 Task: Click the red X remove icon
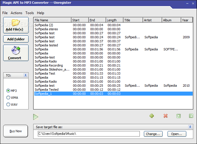click(x=166, y=116)
